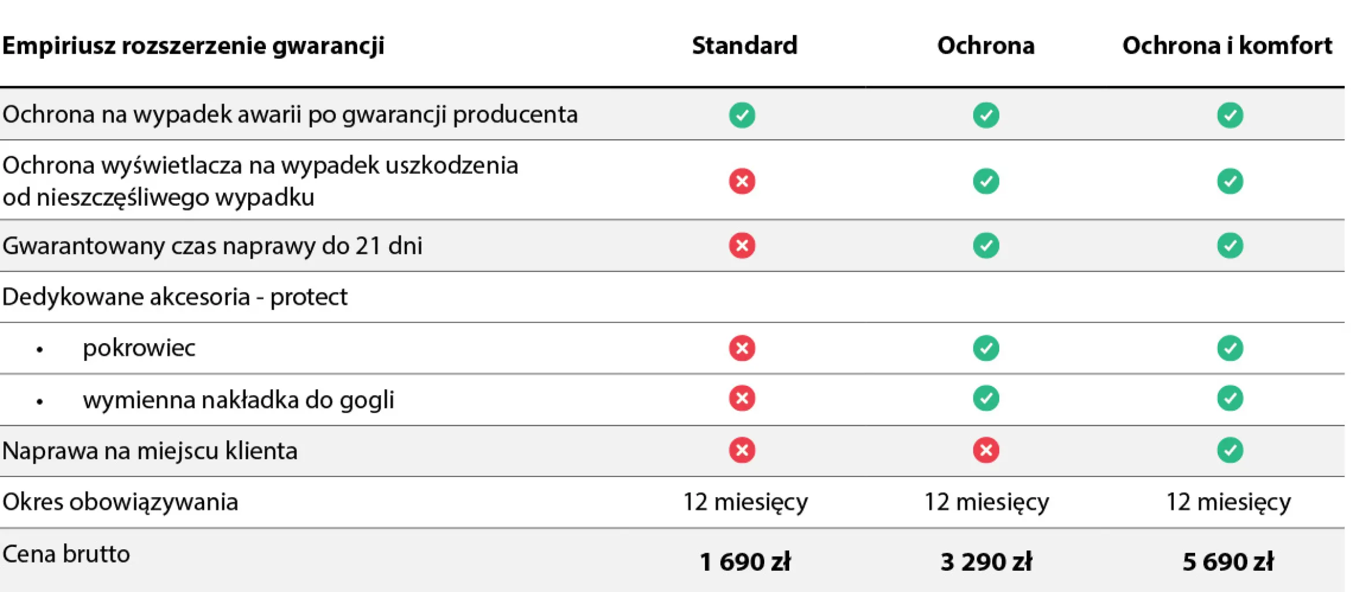Click red X for Standard display protection

[x=742, y=181]
